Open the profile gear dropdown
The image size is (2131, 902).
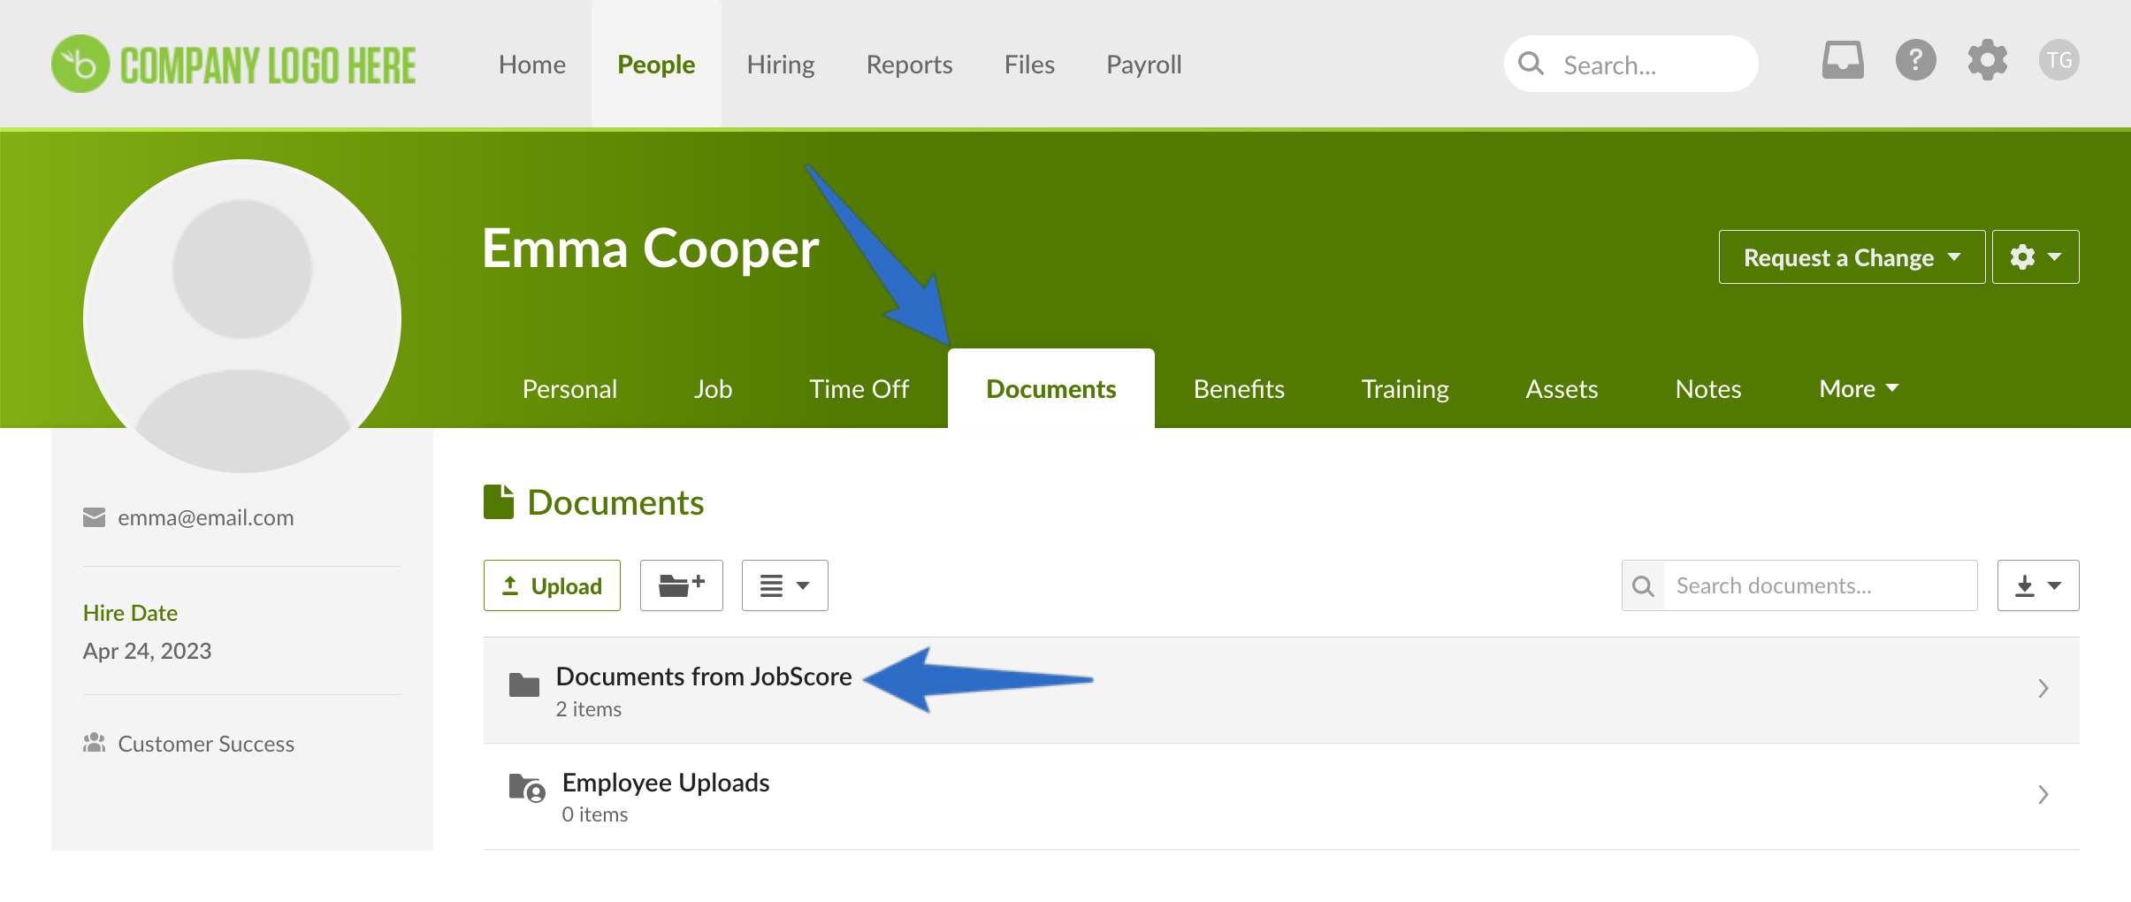(x=2036, y=257)
